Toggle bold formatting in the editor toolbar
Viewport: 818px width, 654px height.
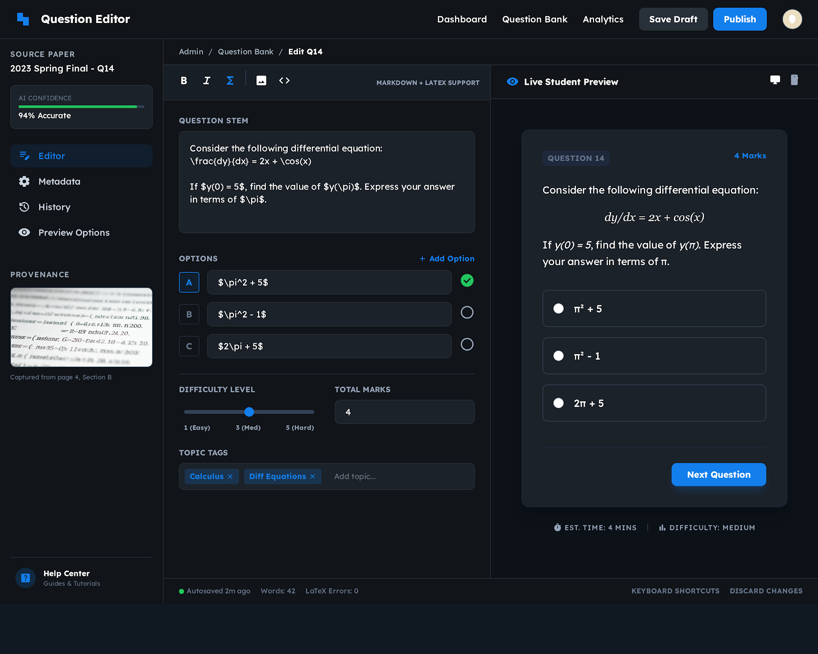(184, 80)
